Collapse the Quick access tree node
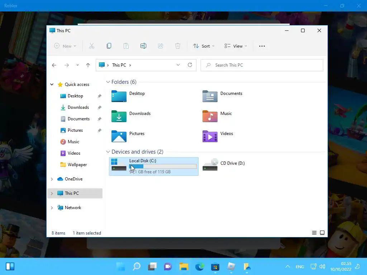The width and height of the screenshot is (367, 275). 52,85
